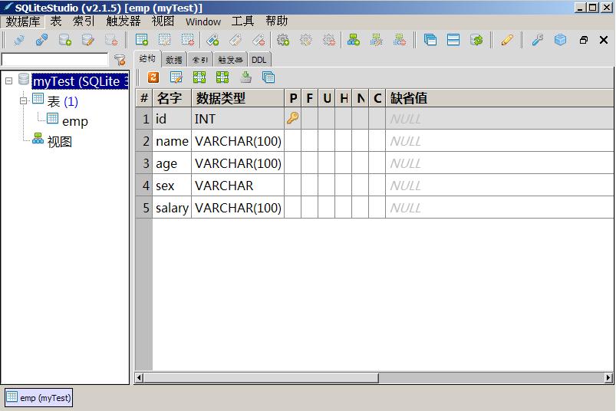Click the connect to database toolbar icon
The width and height of the screenshot is (616, 411).
point(19,40)
